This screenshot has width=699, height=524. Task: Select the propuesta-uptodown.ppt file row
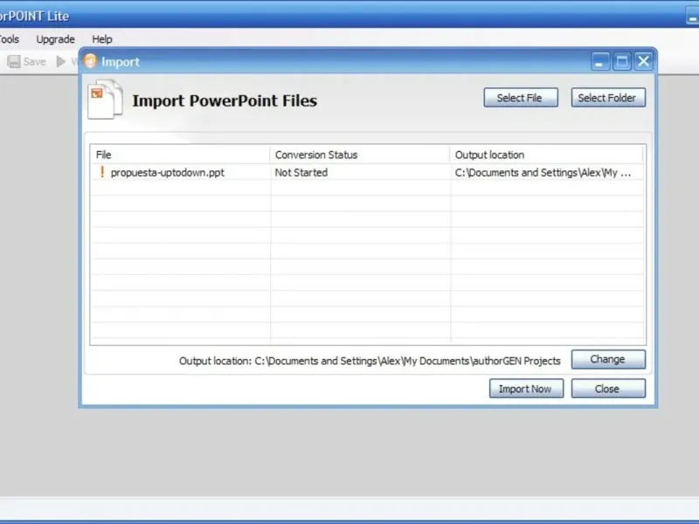368,172
